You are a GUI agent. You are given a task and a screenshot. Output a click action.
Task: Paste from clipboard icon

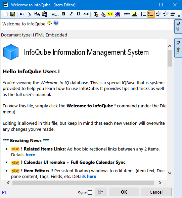click(44, 14)
